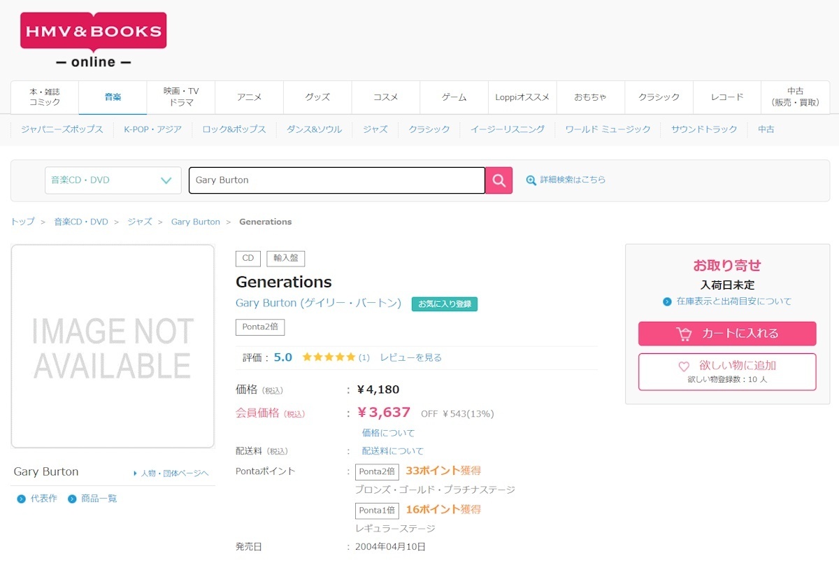Open クラシック genre in sub-navigation
The width and height of the screenshot is (839, 563).
(x=429, y=129)
